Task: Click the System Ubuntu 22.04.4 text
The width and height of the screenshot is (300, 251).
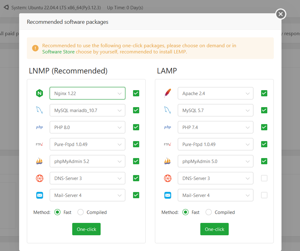Action: (x=56, y=8)
